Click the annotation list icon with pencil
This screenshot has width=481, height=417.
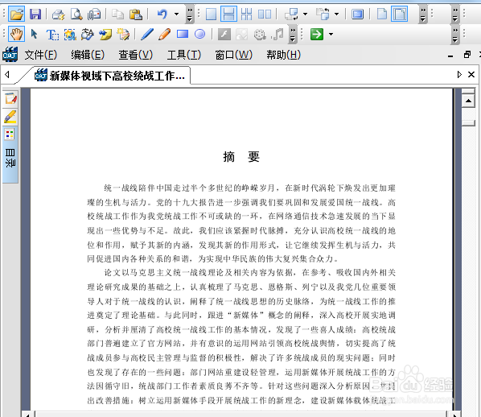click(123, 35)
